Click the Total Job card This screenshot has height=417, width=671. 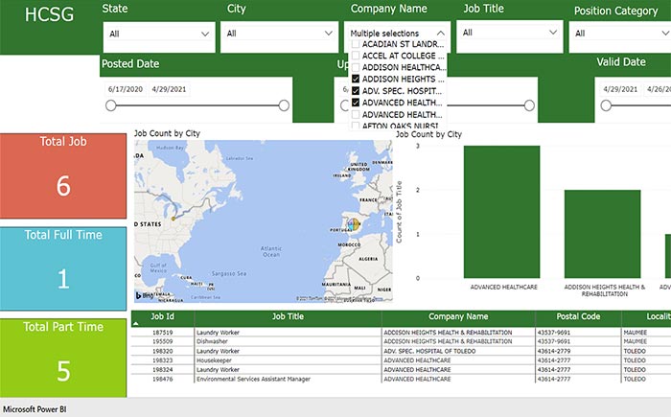click(63, 176)
